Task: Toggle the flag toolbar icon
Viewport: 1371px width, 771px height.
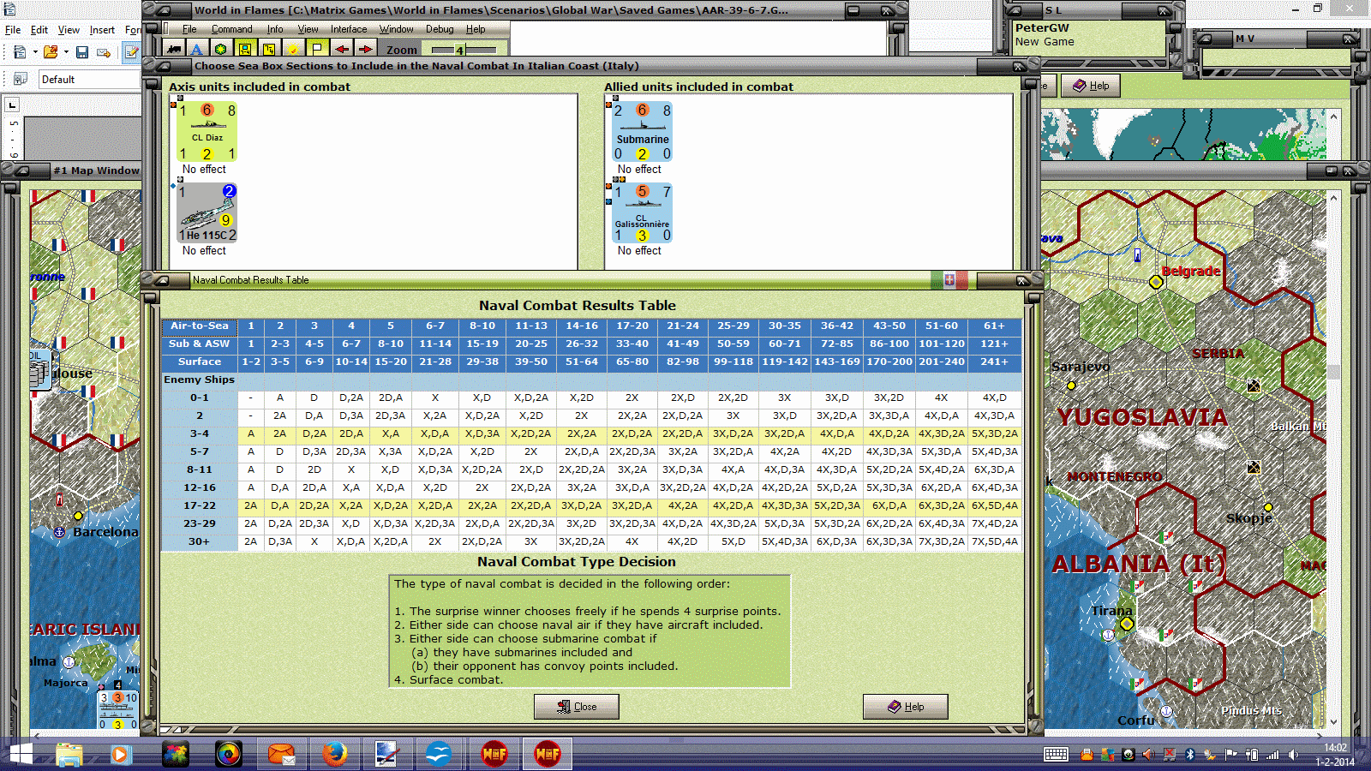Action: [317, 49]
